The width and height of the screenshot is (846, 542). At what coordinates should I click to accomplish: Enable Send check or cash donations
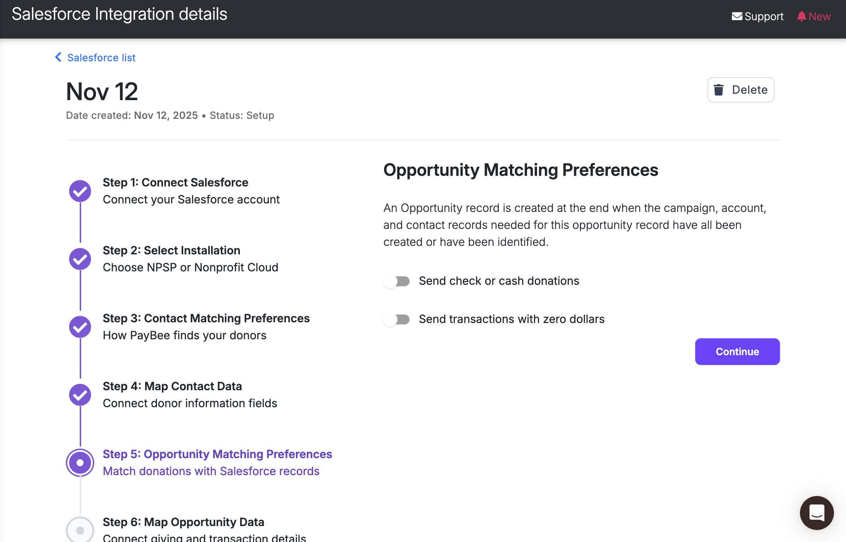397,281
